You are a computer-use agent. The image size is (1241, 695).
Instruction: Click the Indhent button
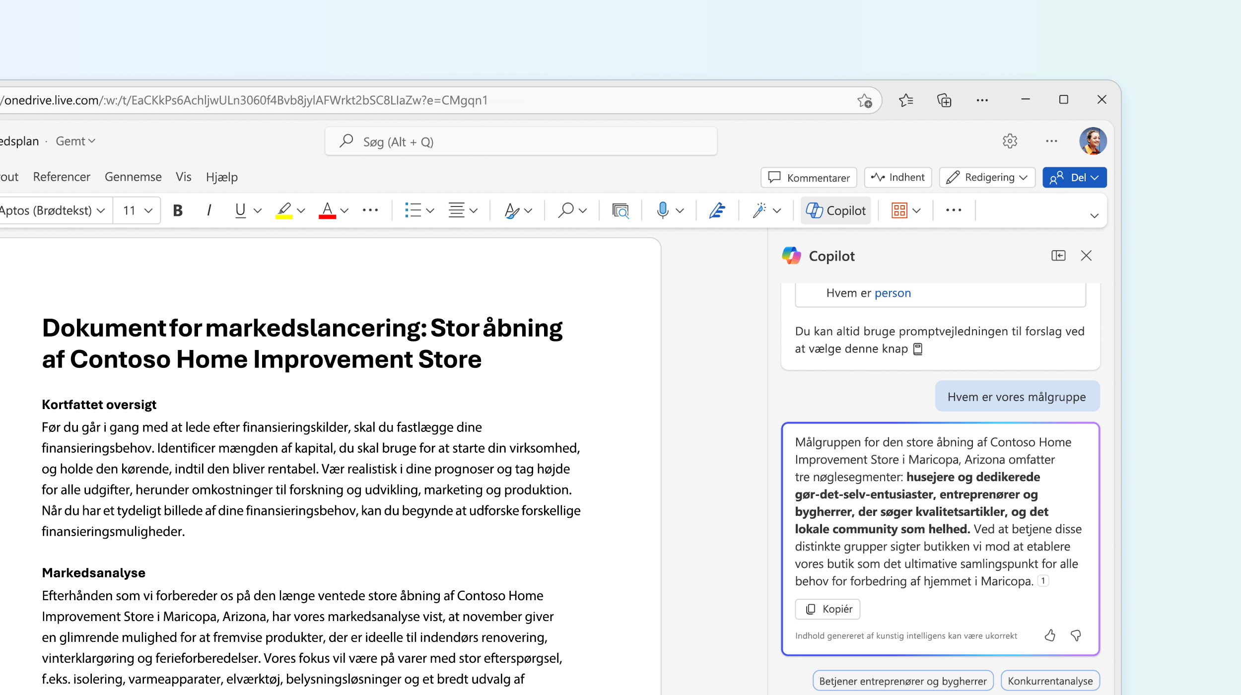898,178
